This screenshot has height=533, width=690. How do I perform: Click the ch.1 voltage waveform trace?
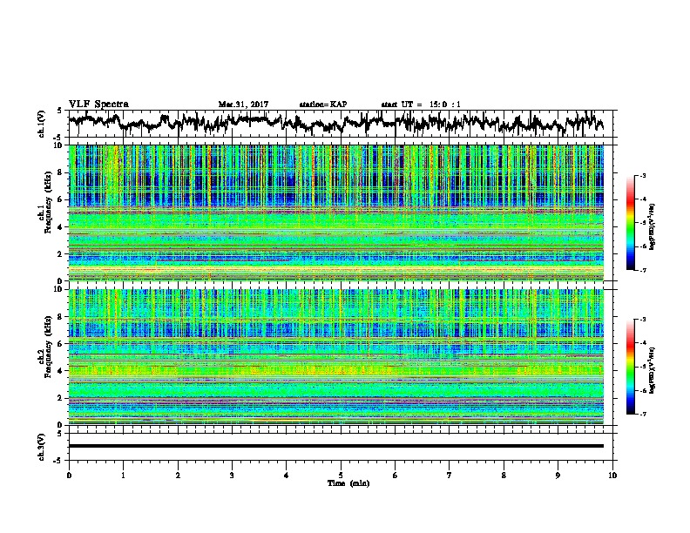coord(335,122)
